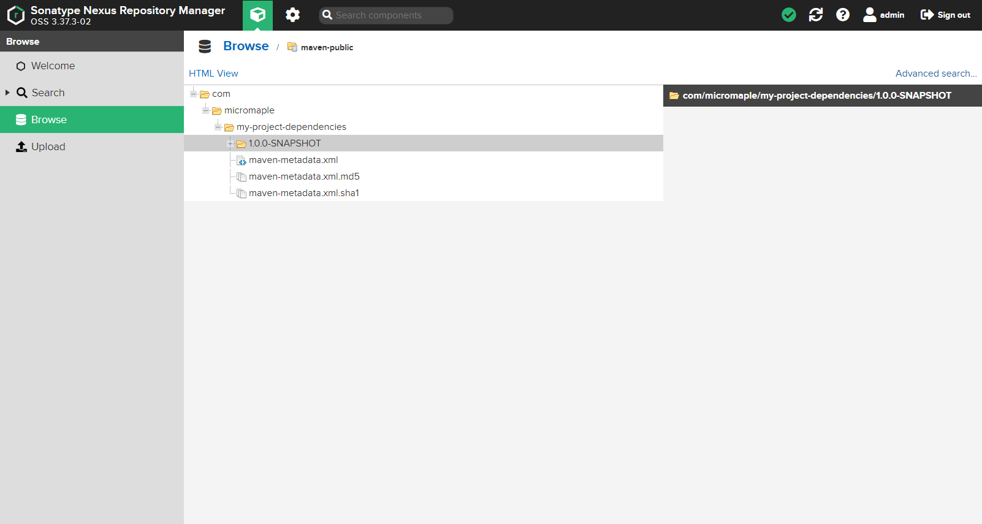Screen dimensions: 982x524
Task: Check the green system status checkmark
Action: pyautogui.click(x=789, y=15)
